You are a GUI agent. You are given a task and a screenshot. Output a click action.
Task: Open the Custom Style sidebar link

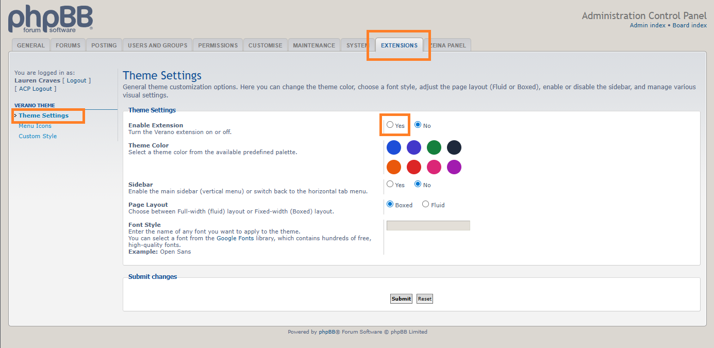[38, 136]
